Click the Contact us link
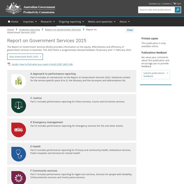 154,4
